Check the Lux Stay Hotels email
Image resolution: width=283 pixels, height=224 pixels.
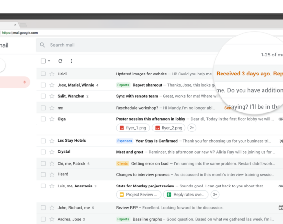(43, 141)
